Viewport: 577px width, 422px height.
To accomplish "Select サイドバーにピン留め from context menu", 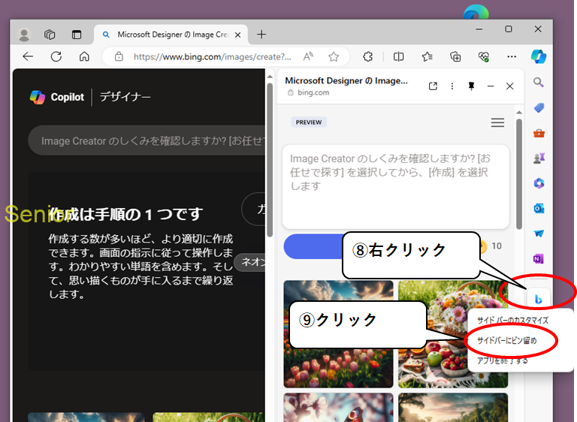I will pos(506,341).
